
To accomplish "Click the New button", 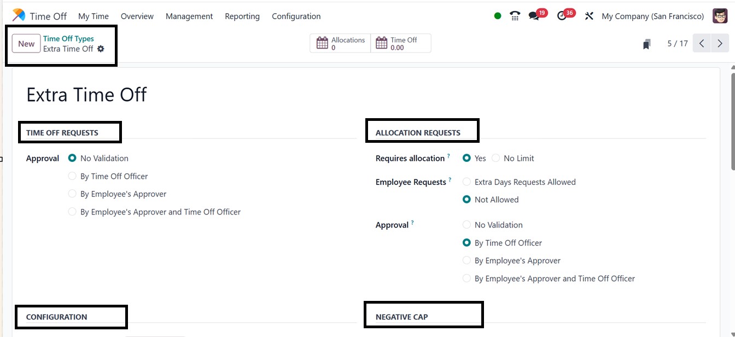I will [26, 44].
